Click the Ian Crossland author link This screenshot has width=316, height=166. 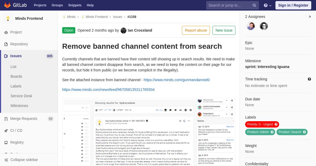point(140,30)
